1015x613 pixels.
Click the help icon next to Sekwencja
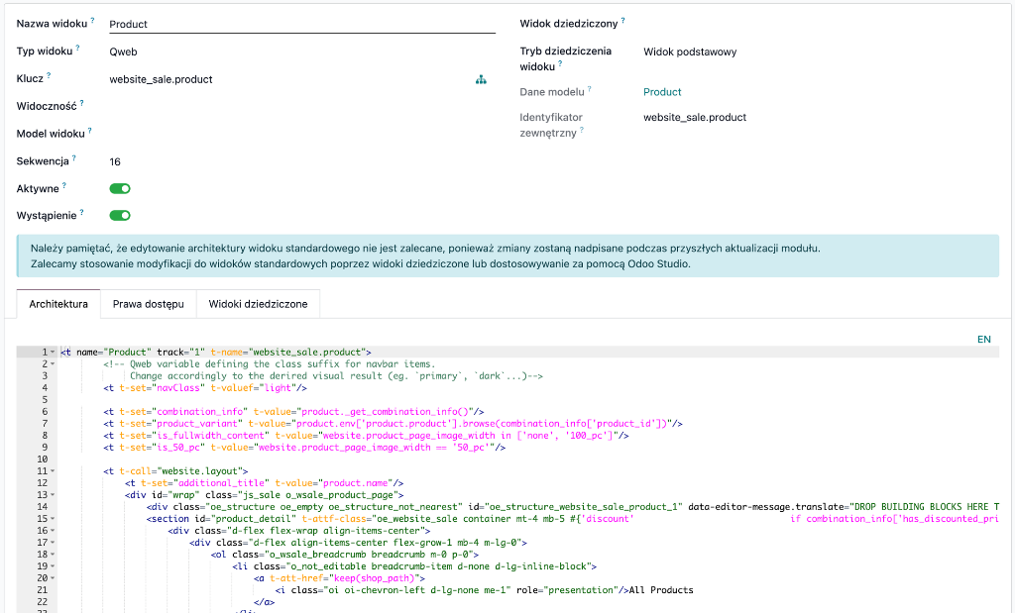click(73, 158)
